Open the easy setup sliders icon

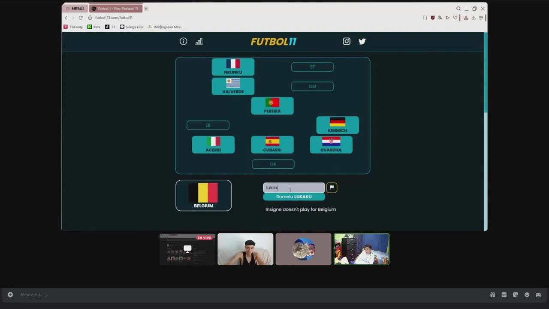481,18
